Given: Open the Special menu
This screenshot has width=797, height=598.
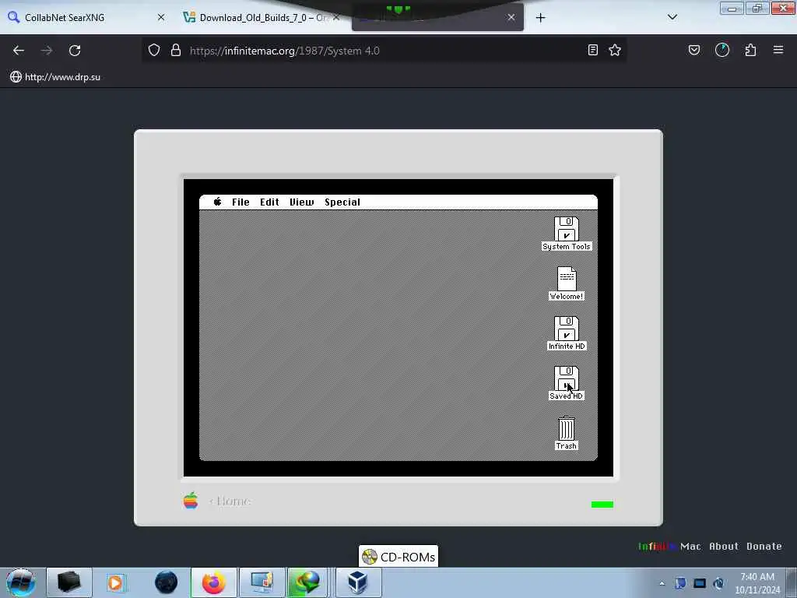Looking at the screenshot, I should [x=342, y=202].
